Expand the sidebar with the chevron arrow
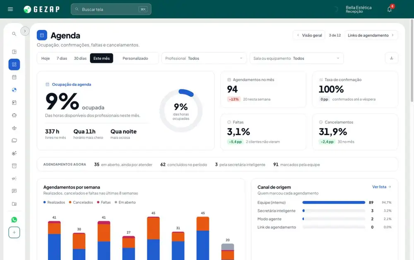This screenshot has width=414, height=260. 25,31
